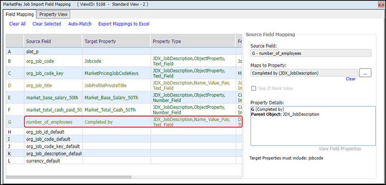The width and height of the screenshot is (386, 185).
Task: Click the JobProfilePrivateTitle target cell
Action: (116, 85)
